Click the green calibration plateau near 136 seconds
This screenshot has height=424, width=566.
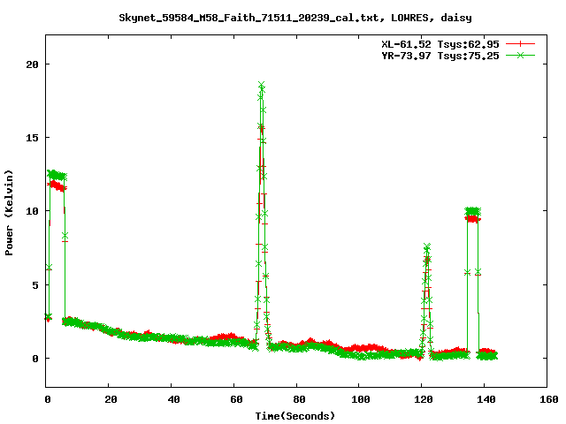click(x=473, y=211)
